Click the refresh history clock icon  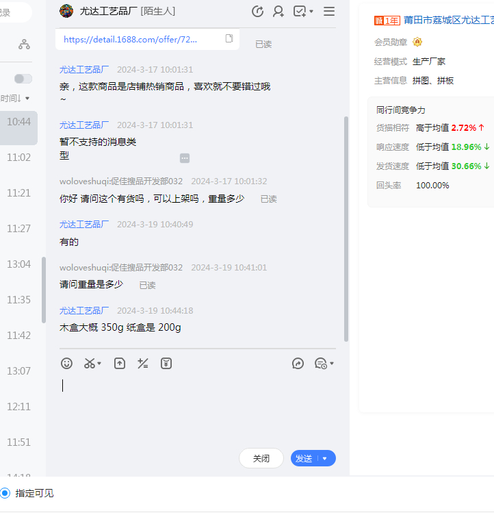(x=258, y=11)
